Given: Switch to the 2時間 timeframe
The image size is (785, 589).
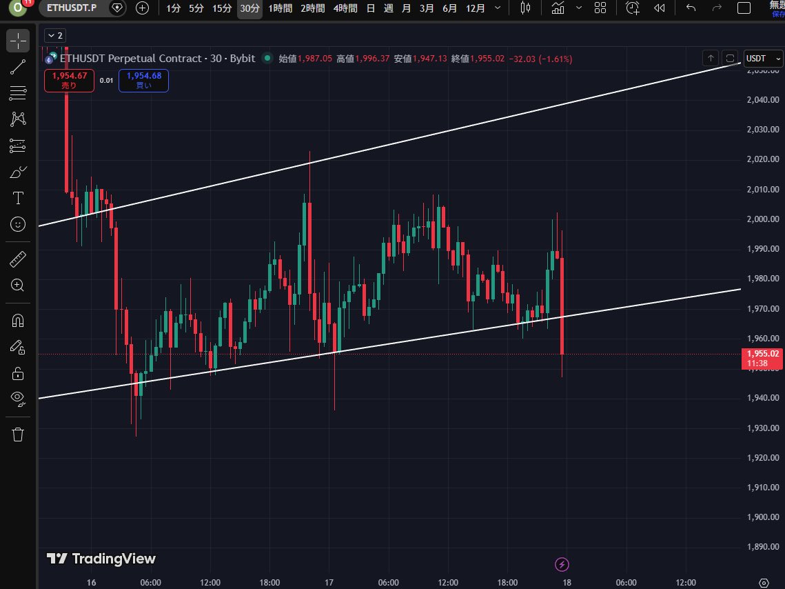Looking at the screenshot, I should pyautogui.click(x=313, y=8).
